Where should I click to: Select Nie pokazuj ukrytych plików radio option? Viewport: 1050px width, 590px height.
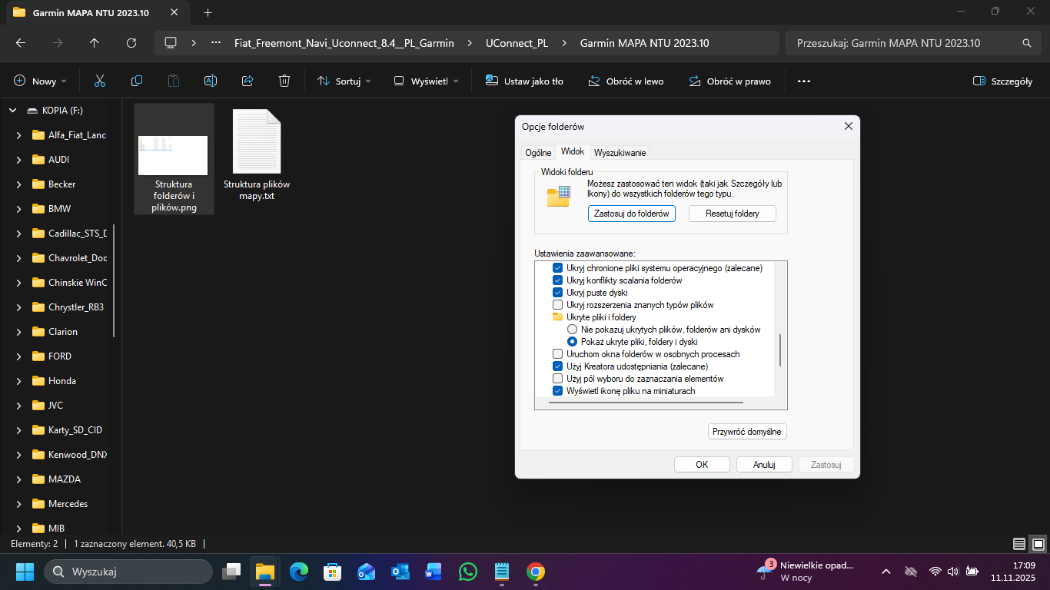tap(572, 330)
